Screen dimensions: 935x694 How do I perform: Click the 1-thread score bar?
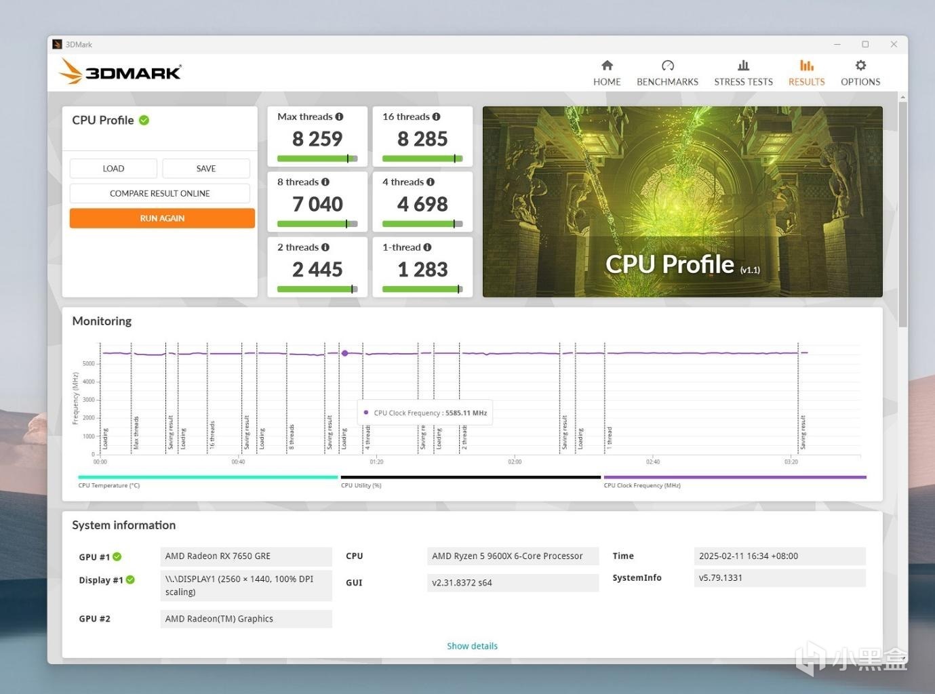click(x=422, y=289)
